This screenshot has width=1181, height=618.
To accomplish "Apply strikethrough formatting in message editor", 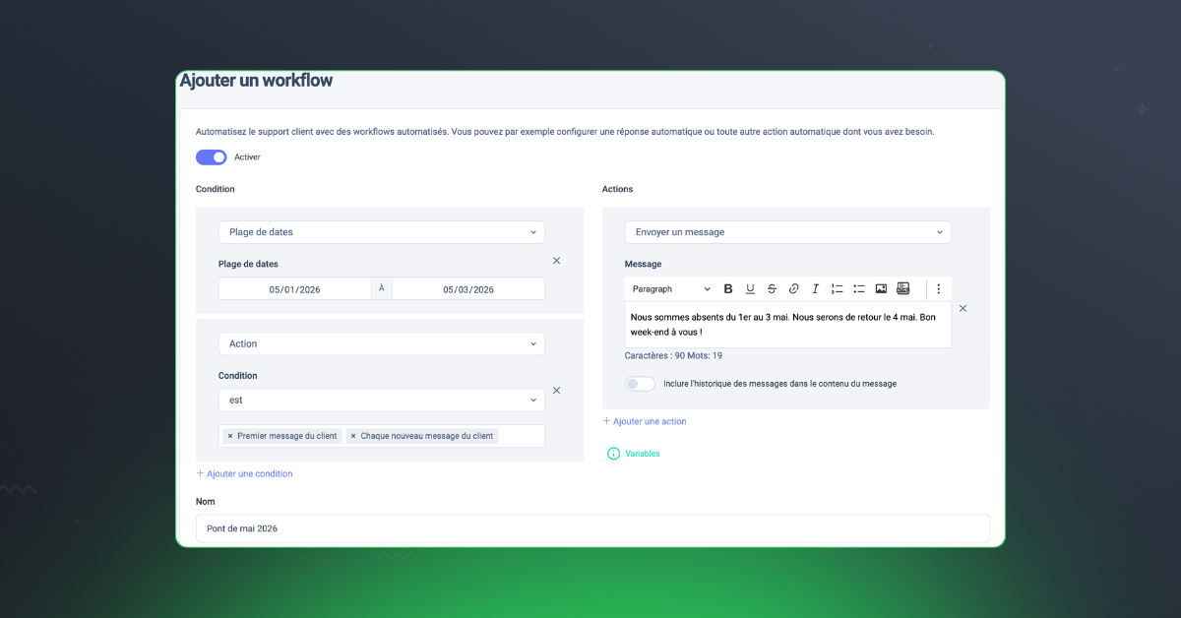I will coord(772,289).
